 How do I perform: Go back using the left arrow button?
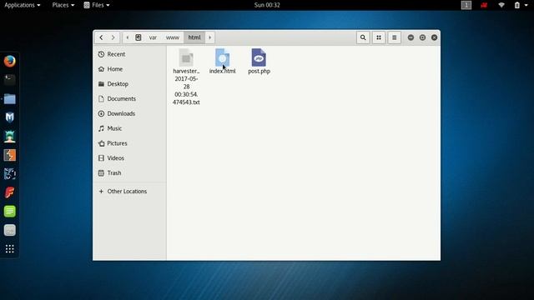point(101,37)
